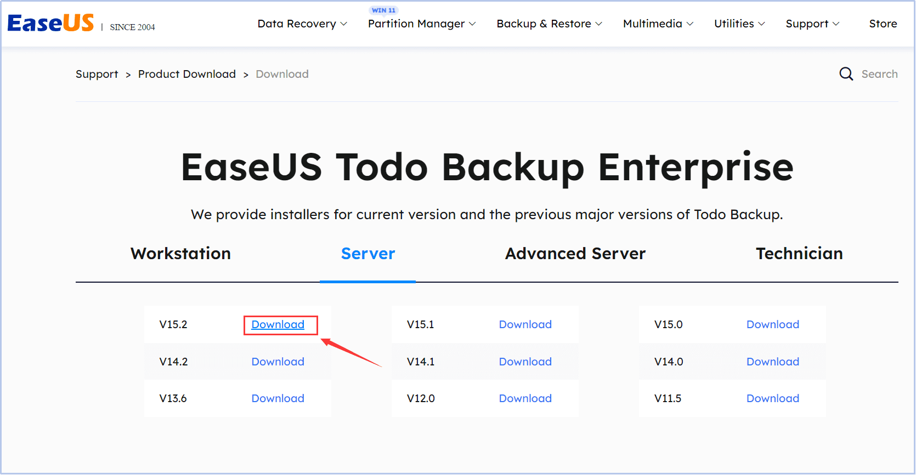Click the Support breadcrumb link
Viewport: 916px width, 475px height.
(97, 74)
